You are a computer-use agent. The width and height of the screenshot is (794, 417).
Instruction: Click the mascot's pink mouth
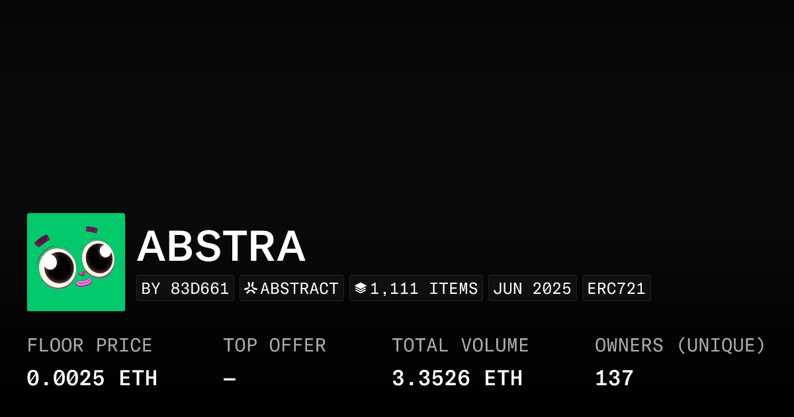pyautogui.click(x=83, y=283)
